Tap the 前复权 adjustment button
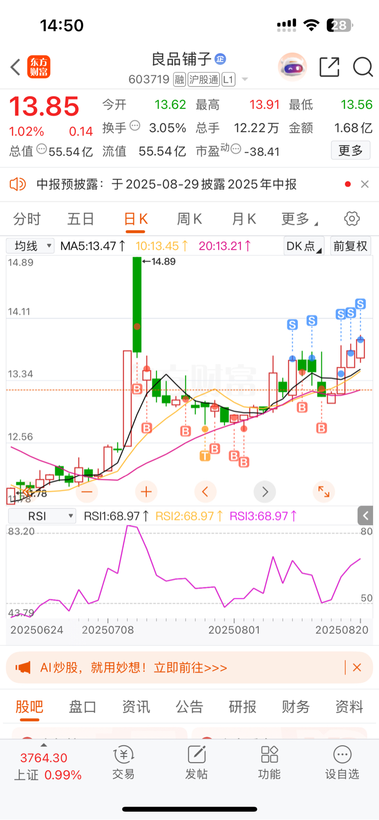 (x=350, y=246)
